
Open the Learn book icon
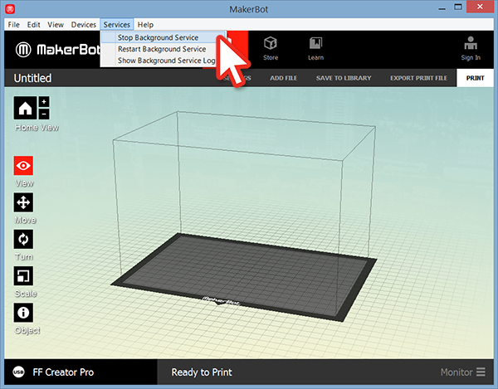point(315,43)
